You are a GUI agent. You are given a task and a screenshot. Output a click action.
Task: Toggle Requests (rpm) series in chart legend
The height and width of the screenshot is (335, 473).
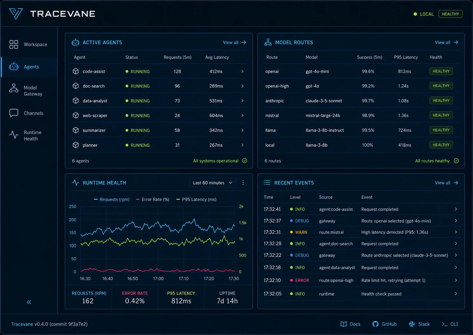tap(112, 199)
